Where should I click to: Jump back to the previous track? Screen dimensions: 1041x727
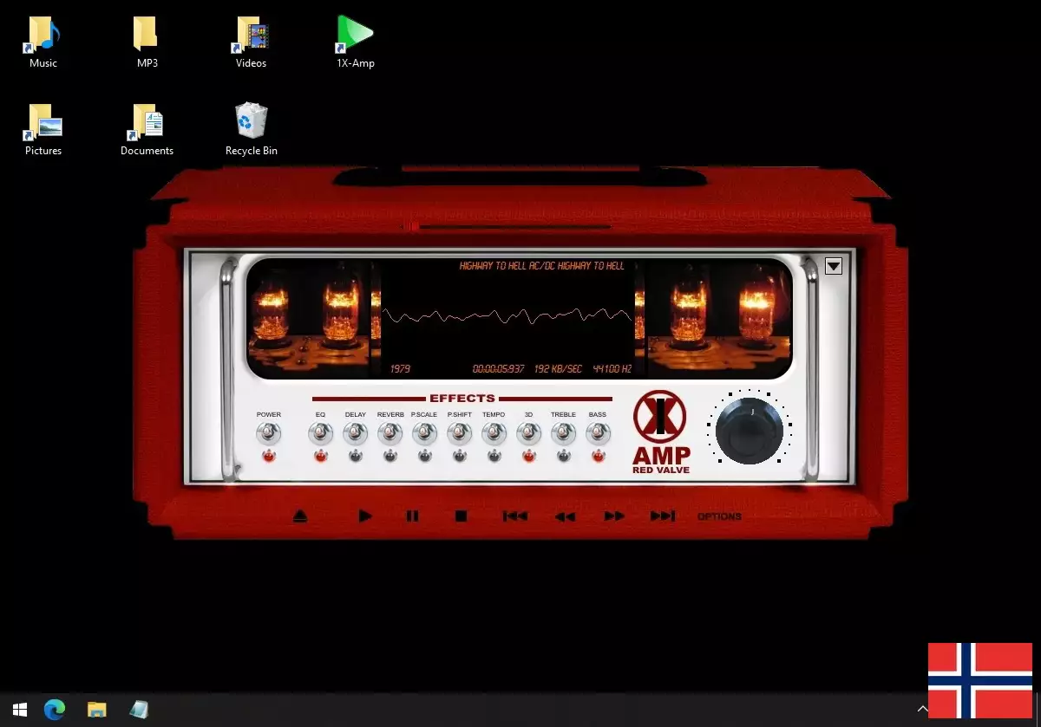[x=514, y=516]
